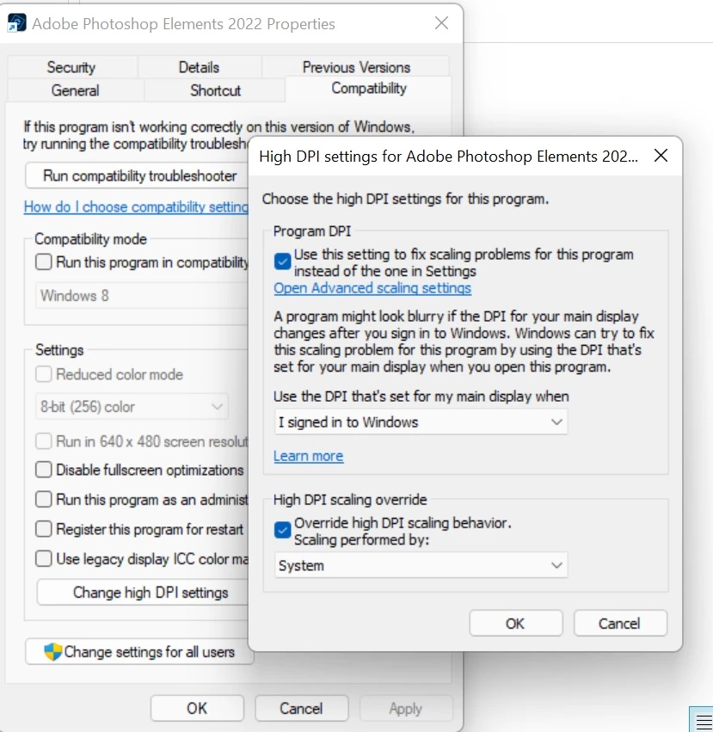Select the Compatibility tab
The width and height of the screenshot is (713, 732).
click(x=369, y=89)
